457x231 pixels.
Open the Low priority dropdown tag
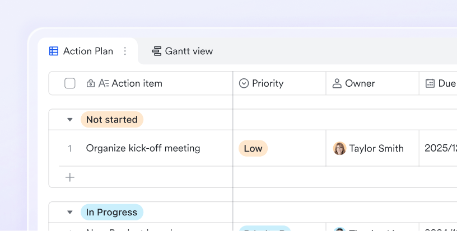253,148
